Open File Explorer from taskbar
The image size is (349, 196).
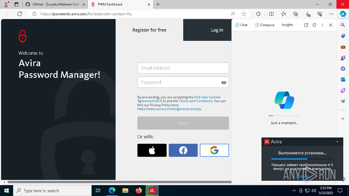(x=125, y=191)
